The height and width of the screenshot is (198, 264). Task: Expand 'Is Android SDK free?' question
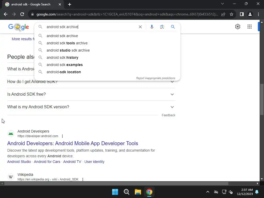[x=91, y=94]
